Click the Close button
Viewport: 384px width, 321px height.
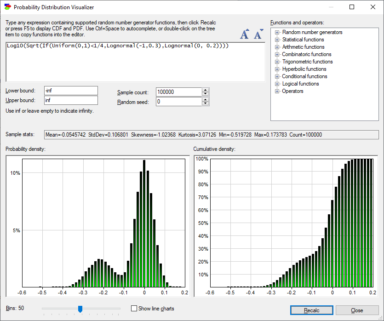357,310
